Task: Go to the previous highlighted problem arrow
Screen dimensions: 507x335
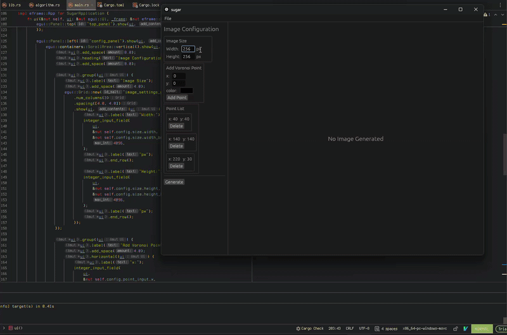Action: tap(496, 15)
